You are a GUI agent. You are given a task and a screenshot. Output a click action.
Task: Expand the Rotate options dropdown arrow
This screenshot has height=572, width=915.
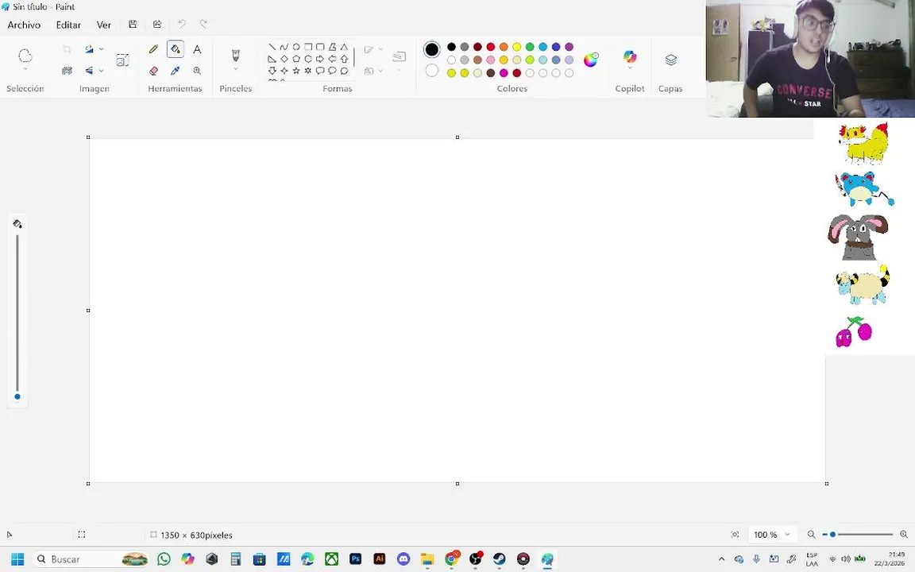(x=102, y=49)
